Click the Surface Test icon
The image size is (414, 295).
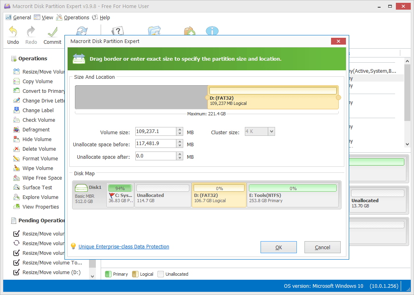click(17, 187)
